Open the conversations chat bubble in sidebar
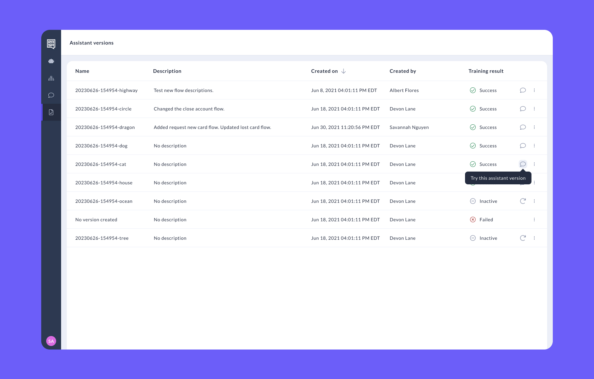Viewport: 594px width, 379px height. click(51, 95)
